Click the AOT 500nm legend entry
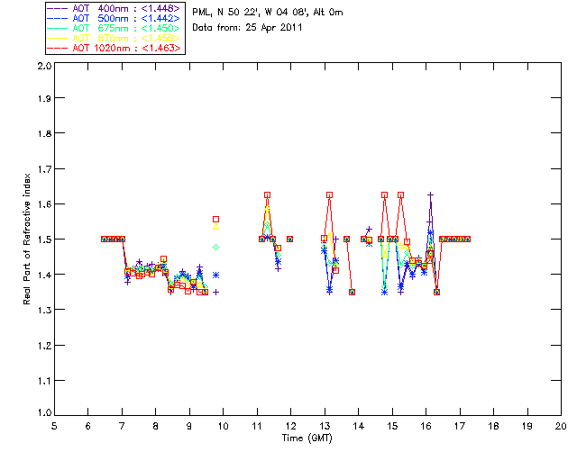This screenshot has width=577, height=461. (115, 18)
